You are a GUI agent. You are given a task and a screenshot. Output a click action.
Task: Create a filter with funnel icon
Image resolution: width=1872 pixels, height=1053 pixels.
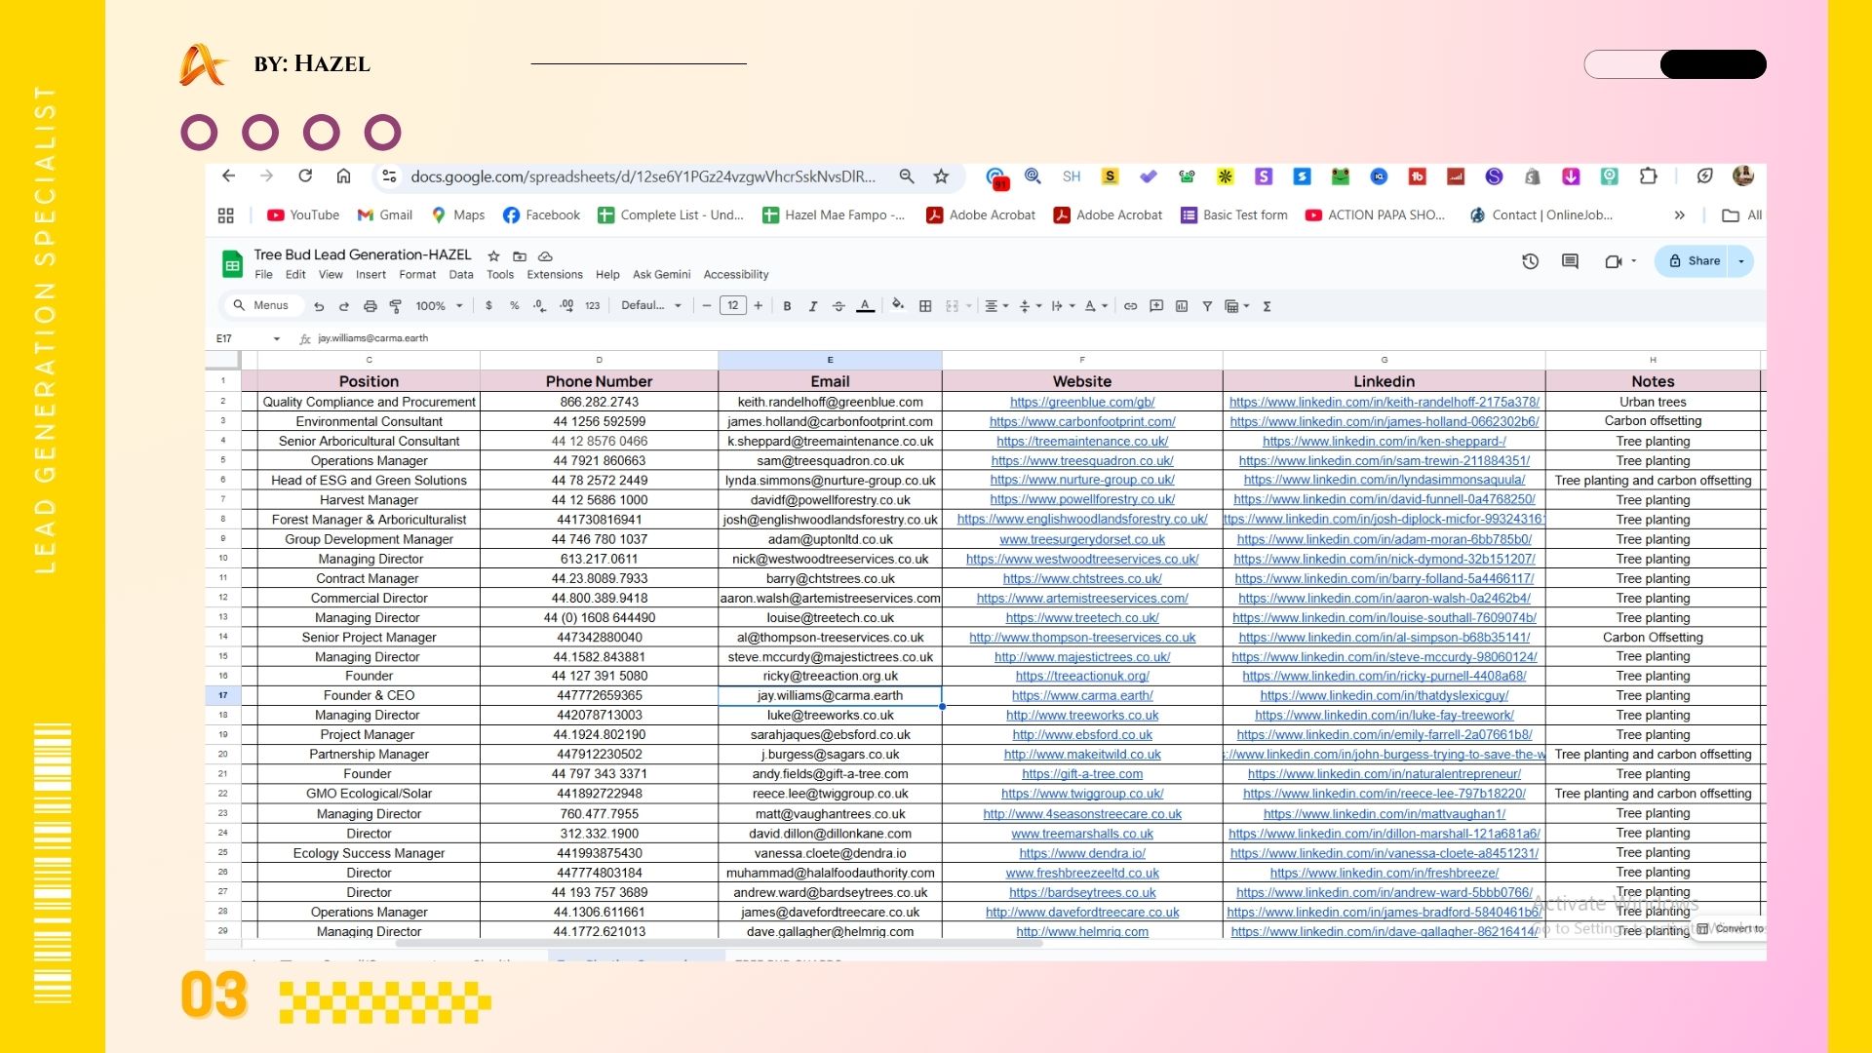1207,306
